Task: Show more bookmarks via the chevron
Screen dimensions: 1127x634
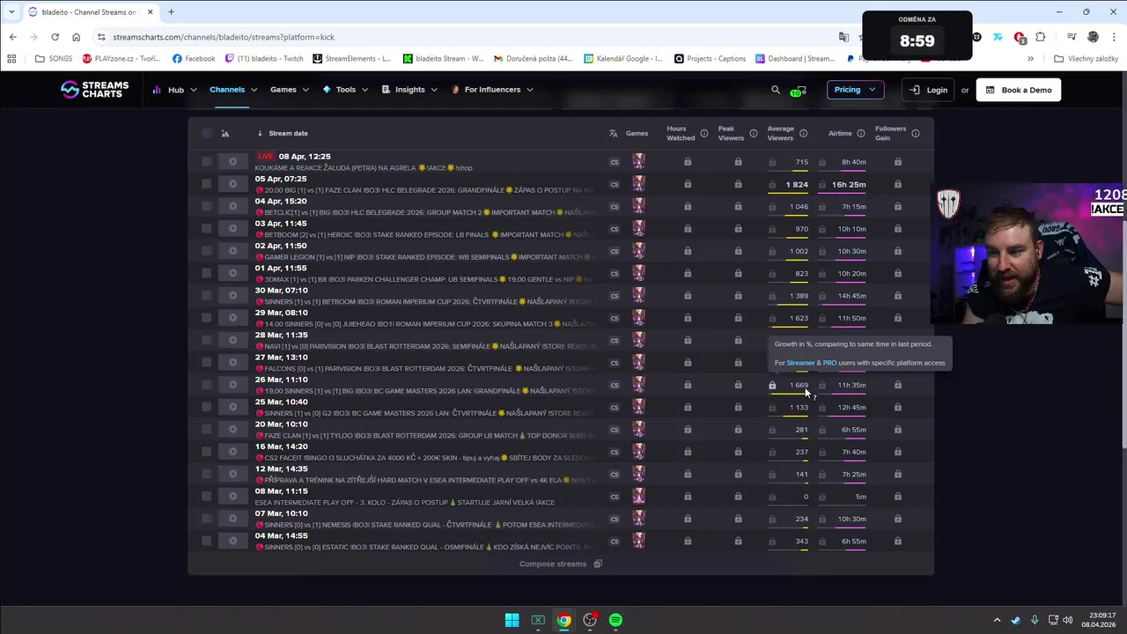Action: click(1030, 59)
